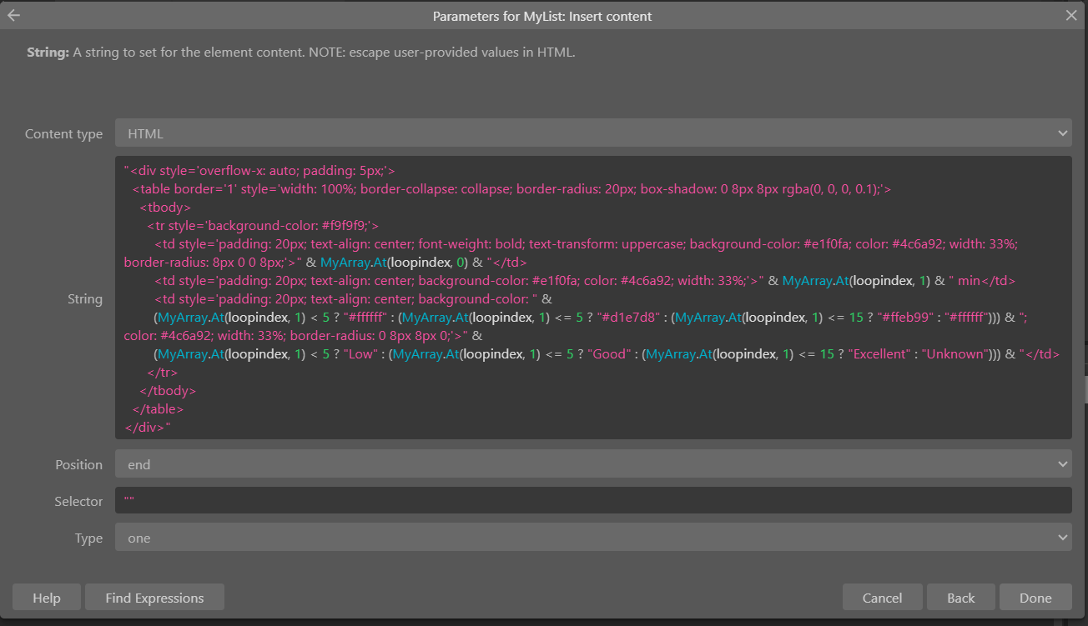The width and height of the screenshot is (1088, 626).
Task: Open the Type dropdown set to one
Action: 593,538
